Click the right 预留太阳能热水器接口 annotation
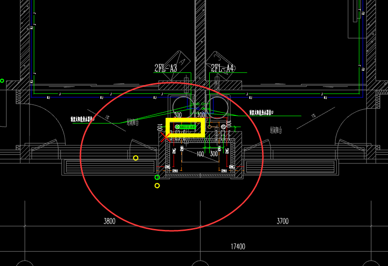The width and height of the screenshot is (388, 266). (x=262, y=113)
